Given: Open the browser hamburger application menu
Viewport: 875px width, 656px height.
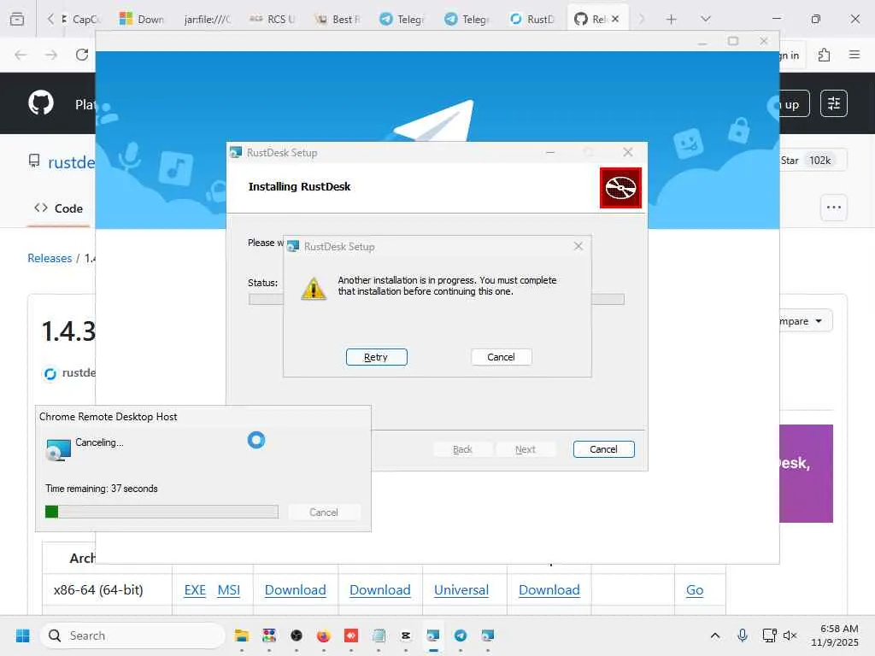Looking at the screenshot, I should coord(854,55).
